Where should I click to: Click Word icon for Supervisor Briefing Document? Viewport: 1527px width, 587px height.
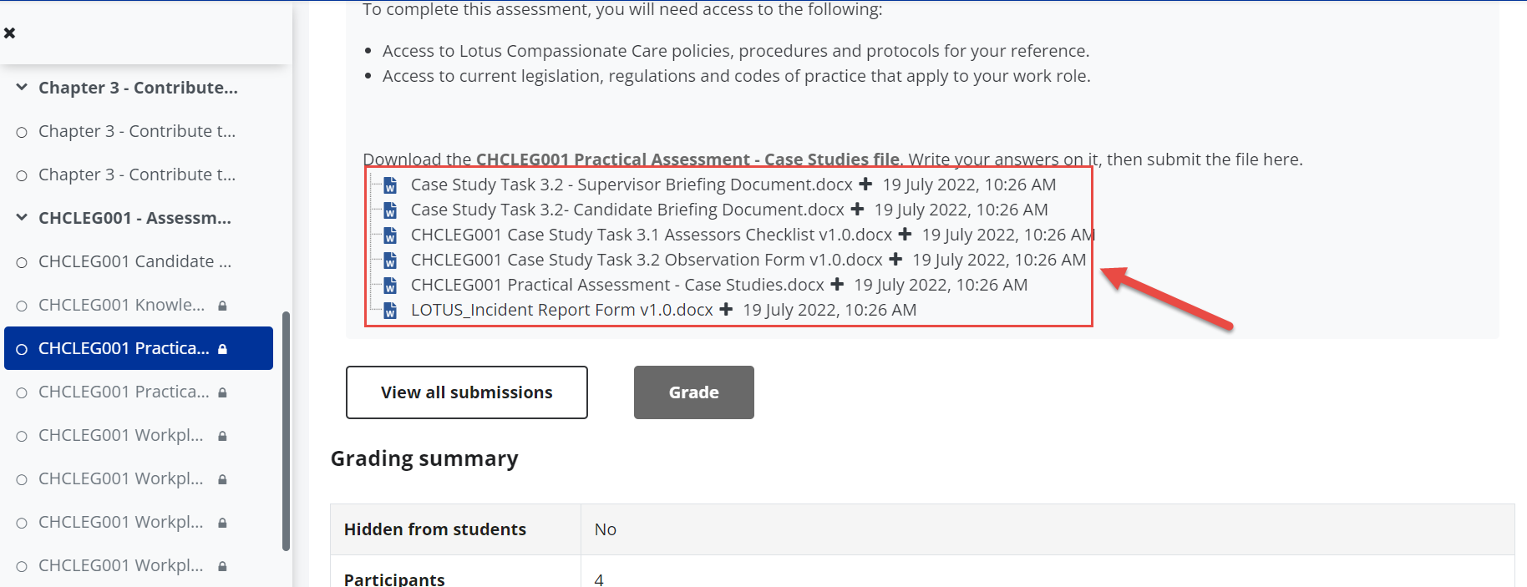pos(390,185)
